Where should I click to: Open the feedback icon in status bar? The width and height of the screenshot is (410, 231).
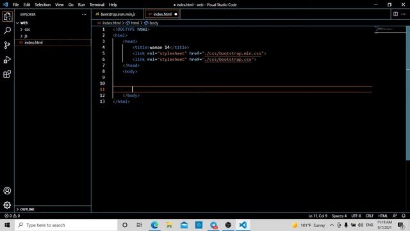tap(395, 216)
